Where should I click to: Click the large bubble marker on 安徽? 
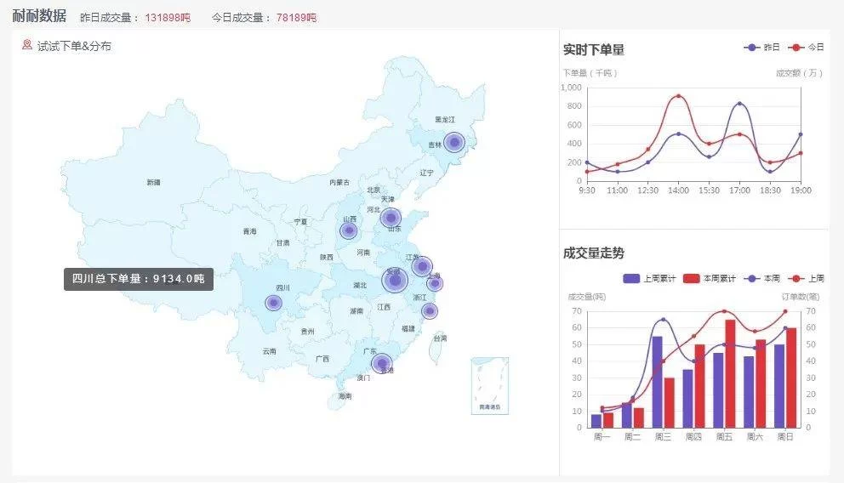pos(395,280)
